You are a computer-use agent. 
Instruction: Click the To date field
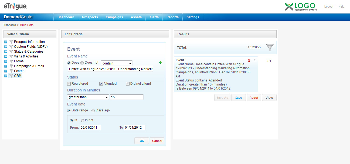135,128
